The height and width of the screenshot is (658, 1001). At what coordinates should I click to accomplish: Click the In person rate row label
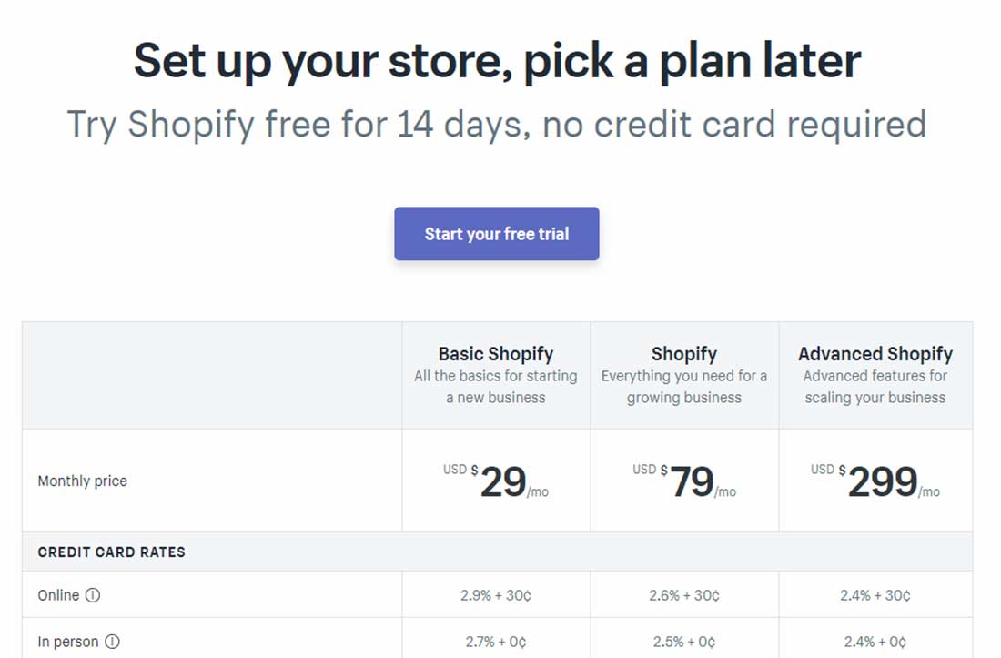(68, 642)
